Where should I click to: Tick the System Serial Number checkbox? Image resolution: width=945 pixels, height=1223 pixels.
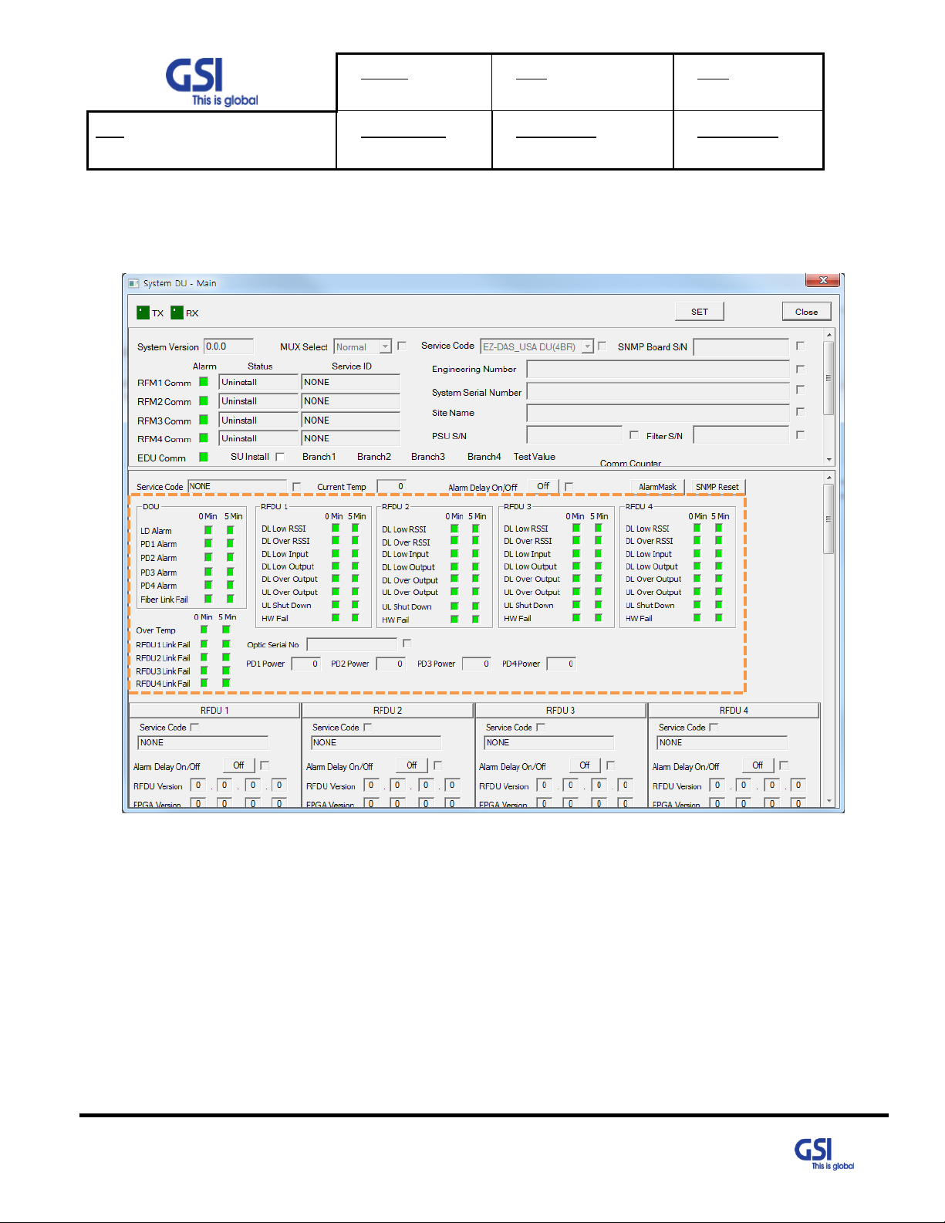point(800,390)
